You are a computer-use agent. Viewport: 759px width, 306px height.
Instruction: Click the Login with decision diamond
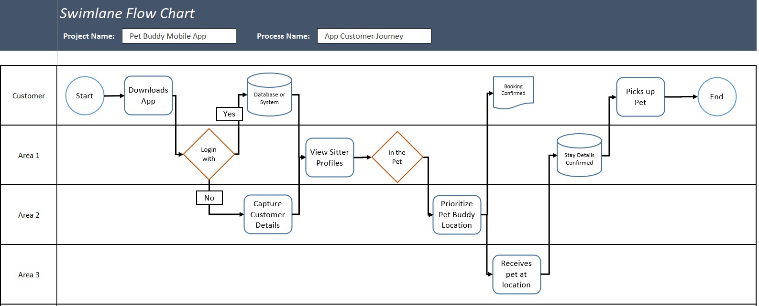point(209,154)
